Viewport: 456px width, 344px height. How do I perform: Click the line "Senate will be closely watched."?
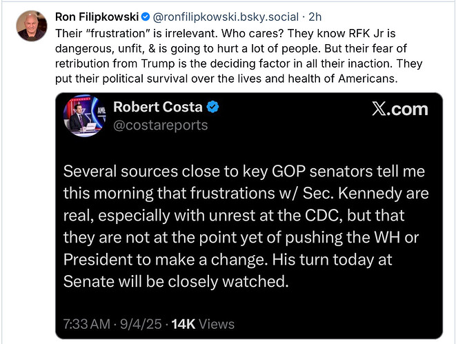coord(176,281)
